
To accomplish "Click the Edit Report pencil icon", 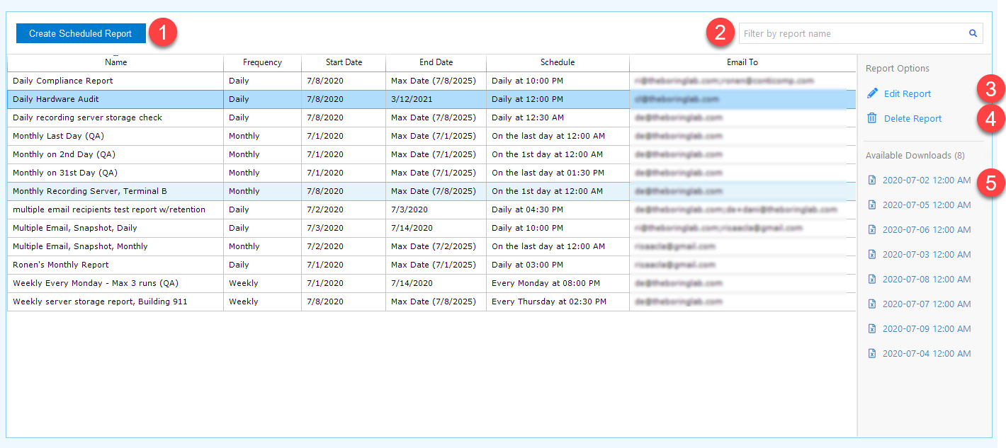I will (x=872, y=93).
